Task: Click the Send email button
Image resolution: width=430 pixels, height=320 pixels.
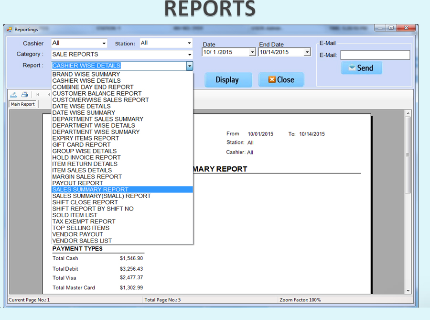Action: pyautogui.click(x=361, y=68)
